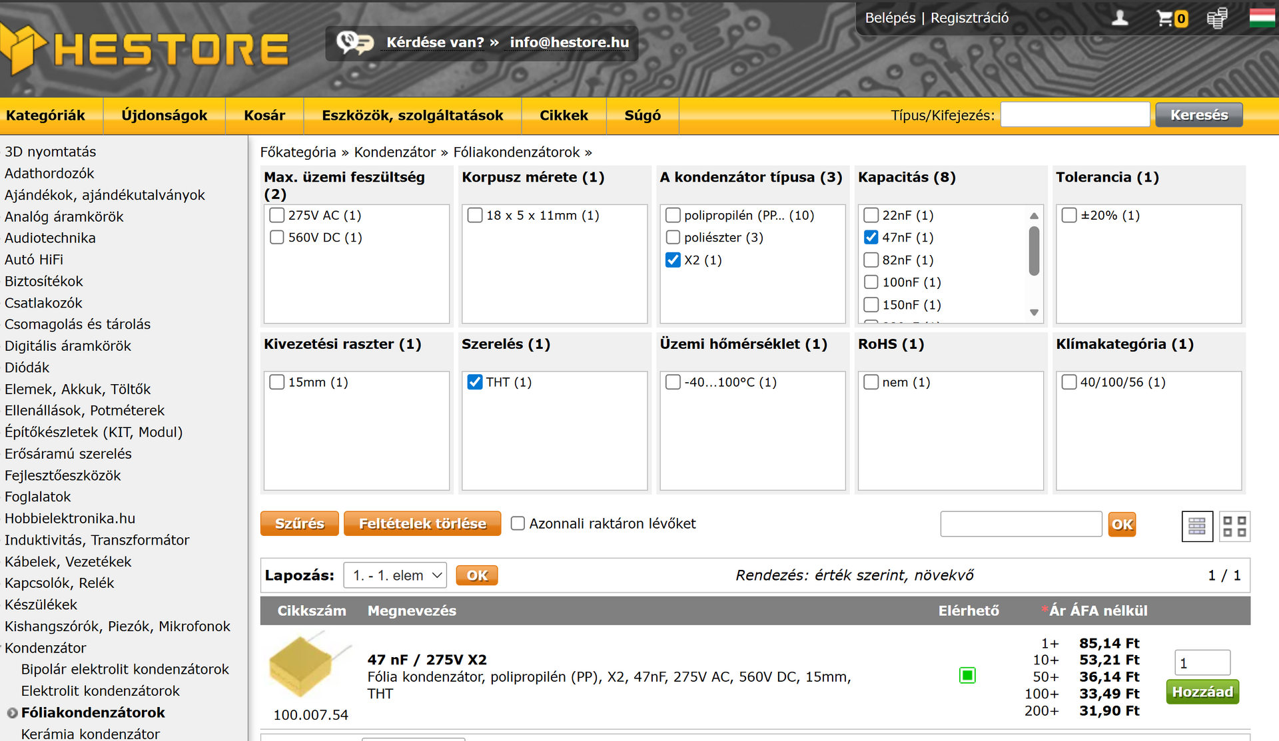This screenshot has height=741, width=1279.
Task: Click the speech bubble question icon
Action: 354,43
